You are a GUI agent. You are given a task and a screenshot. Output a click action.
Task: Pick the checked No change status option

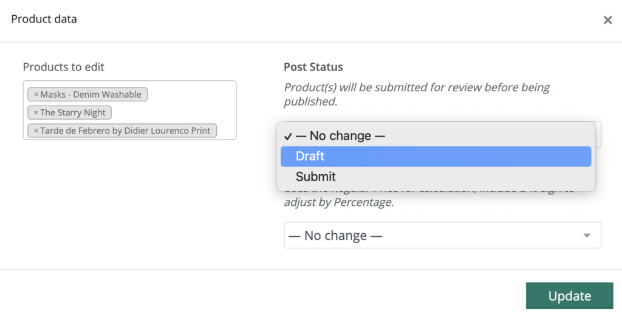pyautogui.click(x=340, y=135)
